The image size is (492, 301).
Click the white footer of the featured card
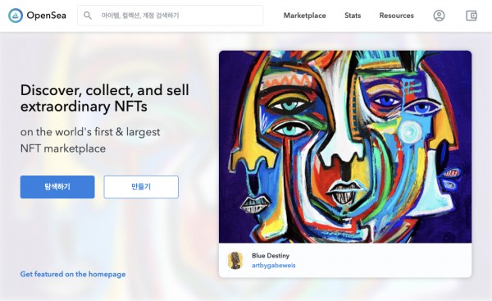(x=345, y=260)
